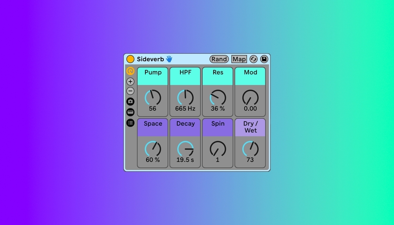Show the devices view bar icon
Viewport: 394px width, 225px height.
pyautogui.click(x=130, y=112)
